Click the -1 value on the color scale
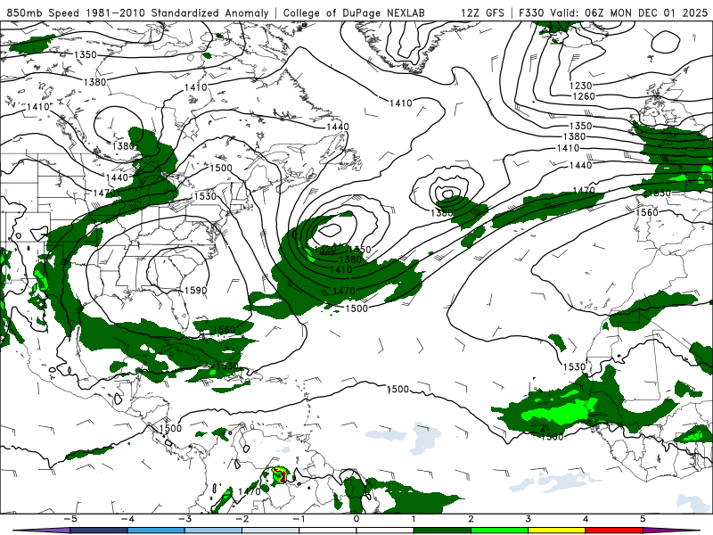 [299, 519]
